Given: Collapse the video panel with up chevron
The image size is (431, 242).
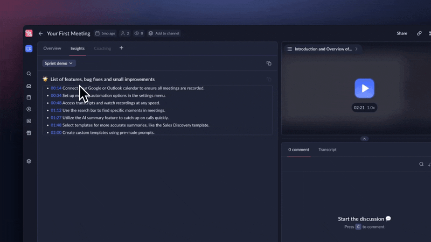Looking at the screenshot, I should (365, 139).
